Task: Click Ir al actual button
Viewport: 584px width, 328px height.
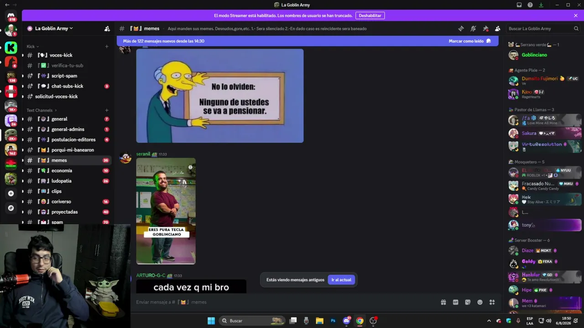Action: (341, 280)
